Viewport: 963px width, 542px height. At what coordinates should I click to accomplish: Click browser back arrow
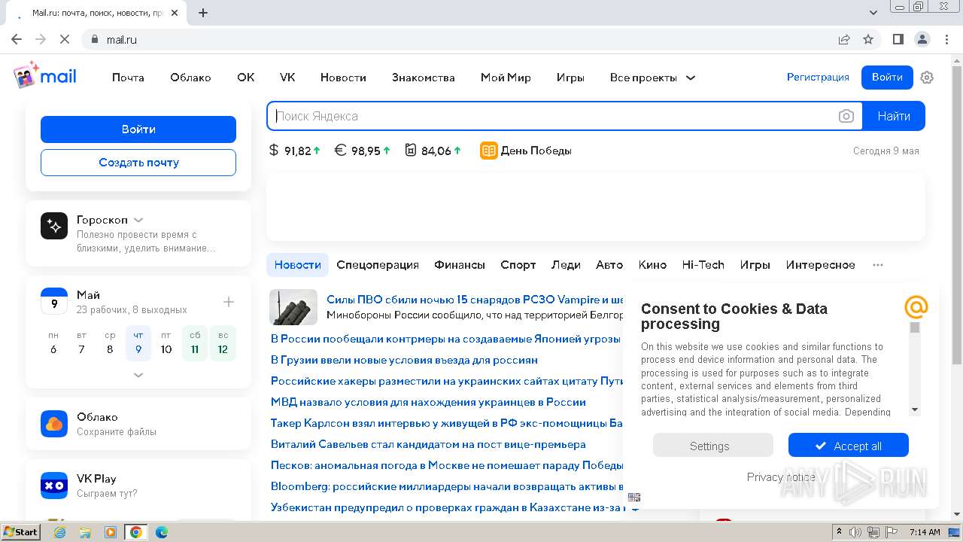[x=17, y=39]
